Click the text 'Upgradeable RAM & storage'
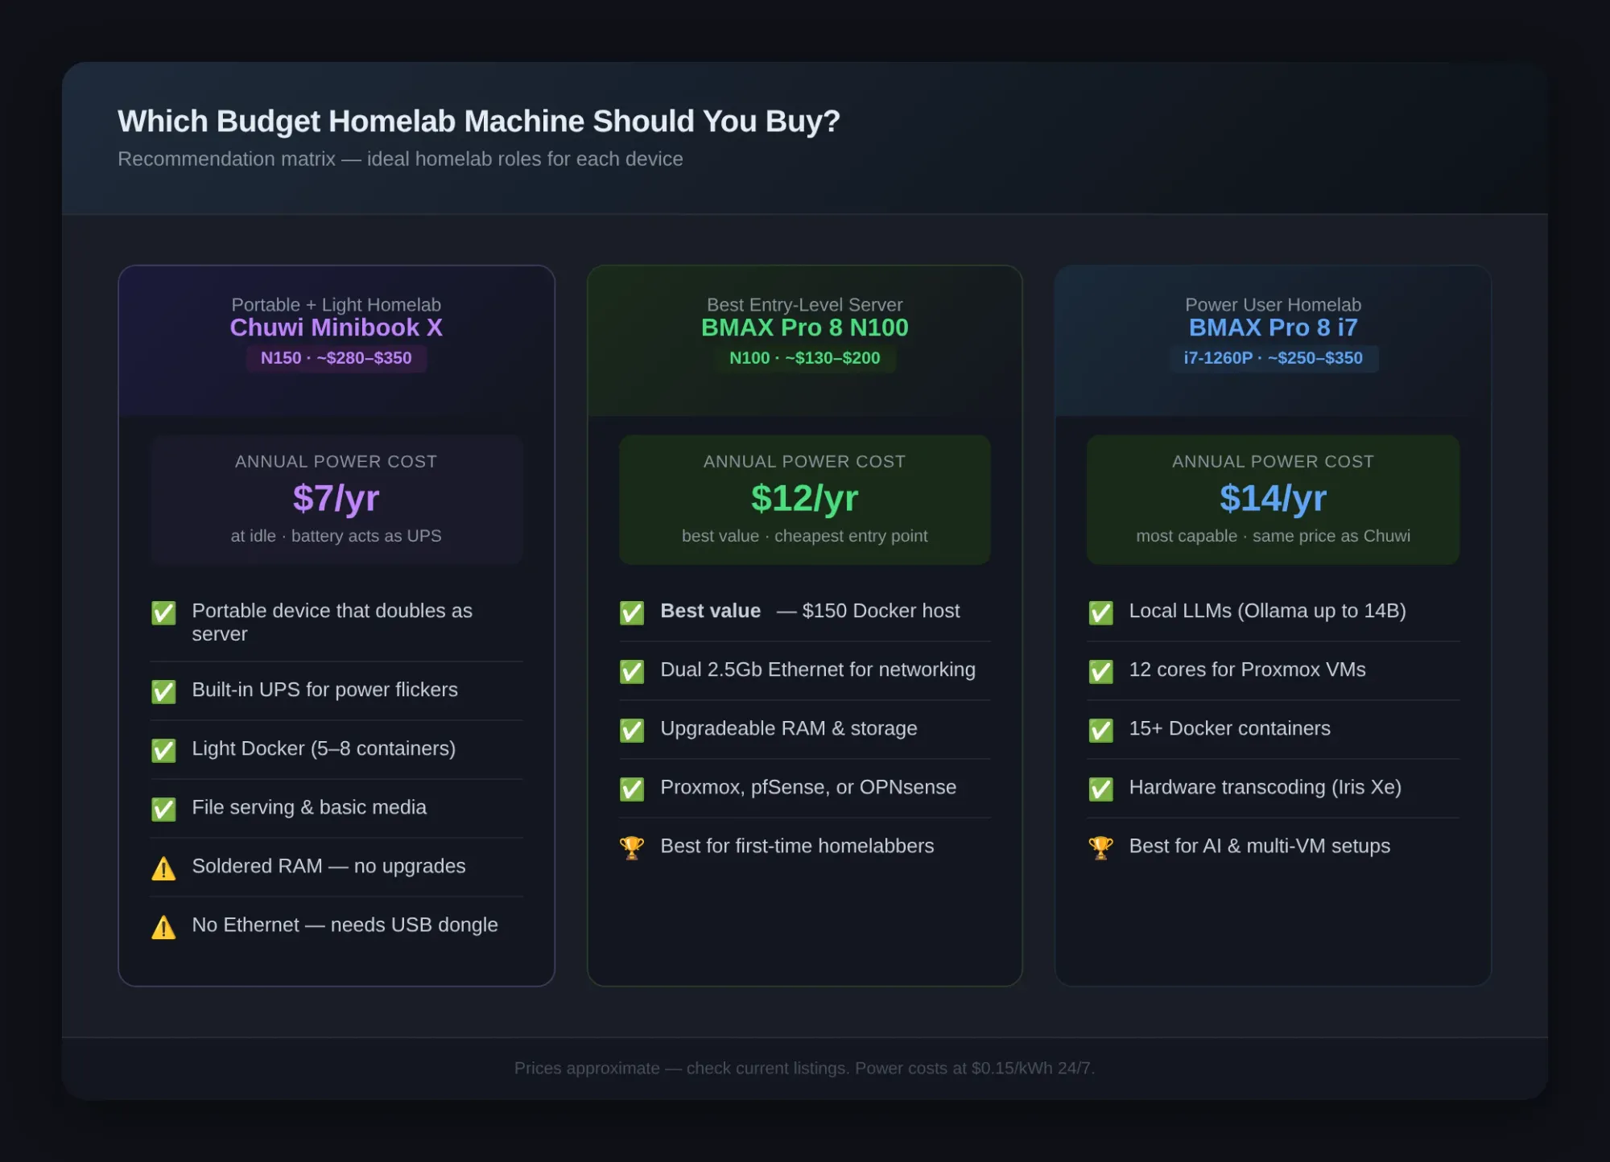The image size is (1610, 1162). [789, 729]
